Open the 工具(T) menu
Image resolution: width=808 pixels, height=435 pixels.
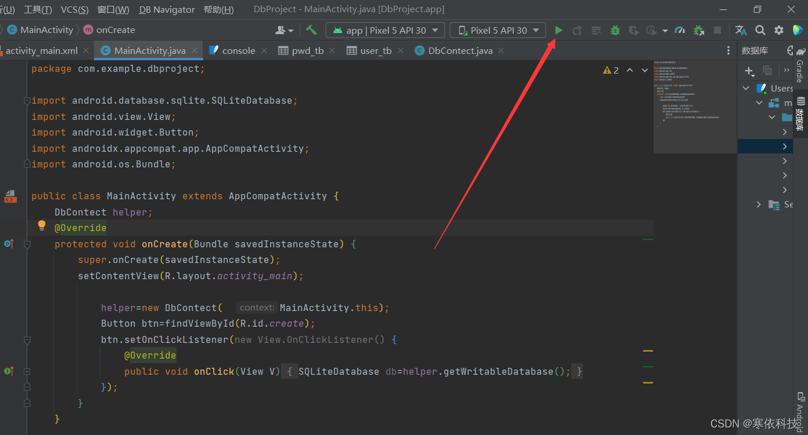(x=38, y=9)
